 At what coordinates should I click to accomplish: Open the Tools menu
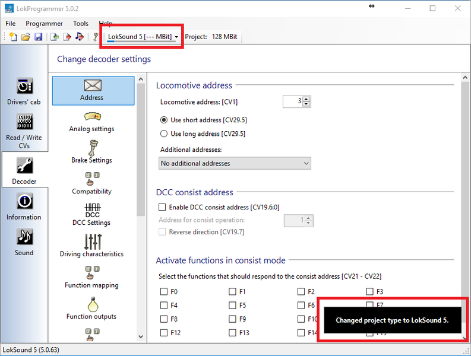81,23
